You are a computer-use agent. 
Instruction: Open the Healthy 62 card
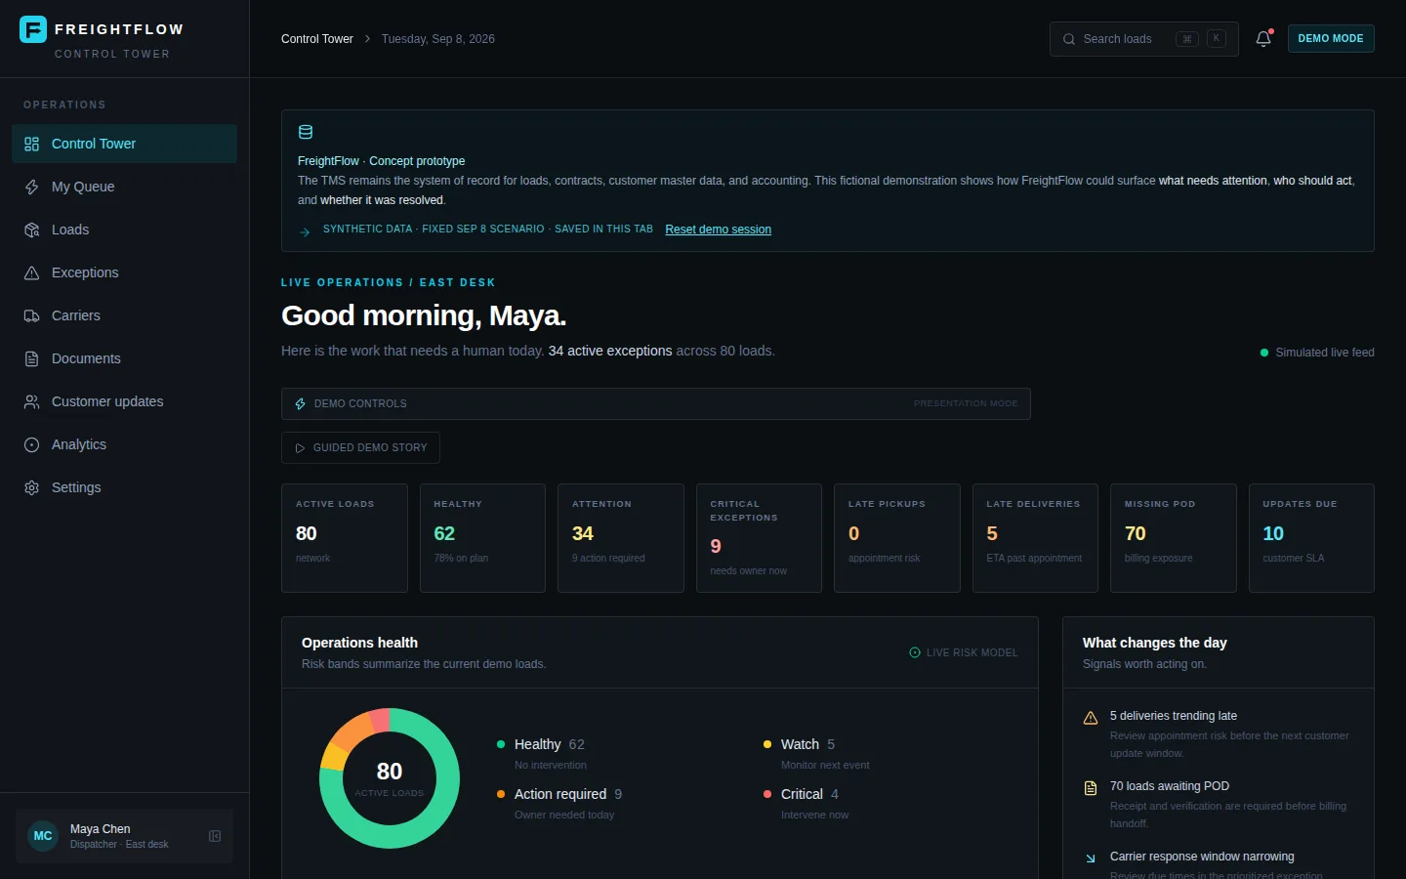(x=482, y=538)
